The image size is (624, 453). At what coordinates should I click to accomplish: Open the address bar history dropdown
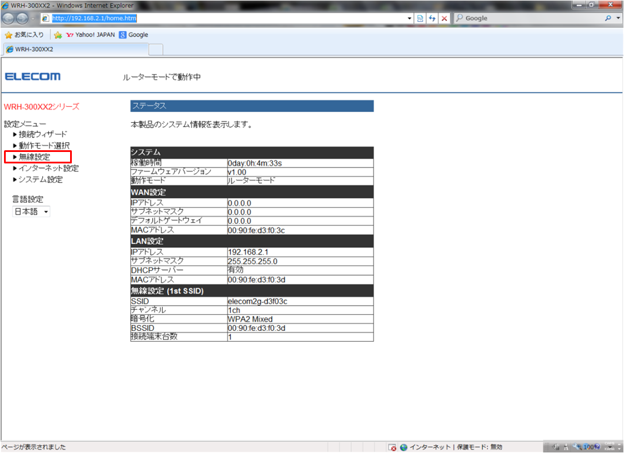[x=410, y=18]
